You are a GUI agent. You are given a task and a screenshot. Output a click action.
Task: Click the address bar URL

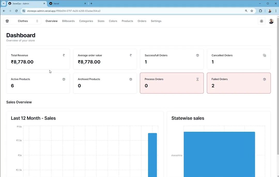click(x=64, y=11)
